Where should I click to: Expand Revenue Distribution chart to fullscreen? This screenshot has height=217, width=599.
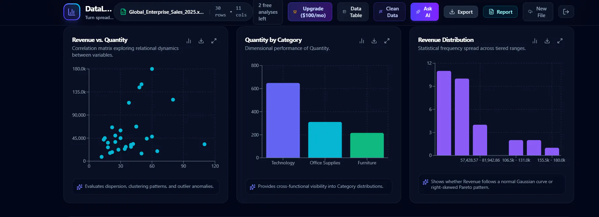[560, 41]
